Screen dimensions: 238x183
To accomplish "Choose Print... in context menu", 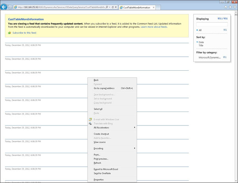I will 112,155.
